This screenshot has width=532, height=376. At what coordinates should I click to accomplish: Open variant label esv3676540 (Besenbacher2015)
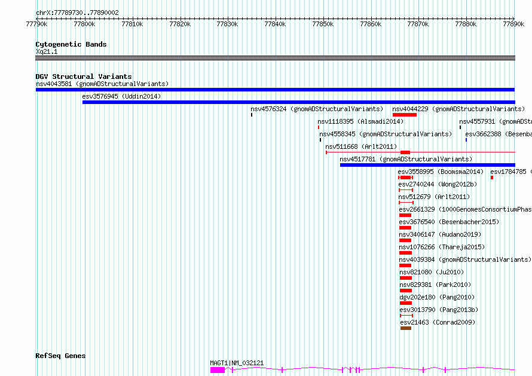(x=450, y=222)
